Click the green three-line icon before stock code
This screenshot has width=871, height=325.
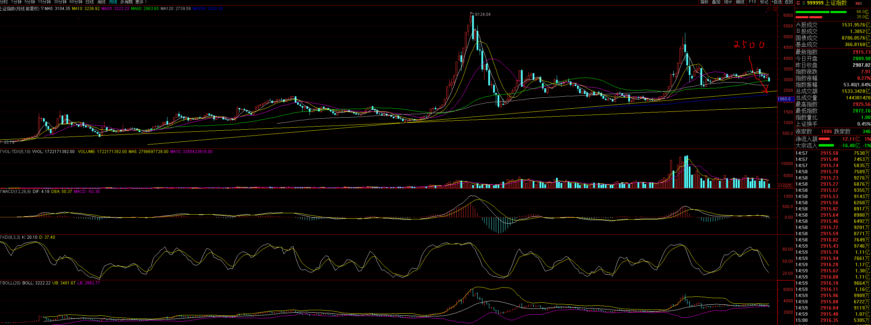click(804, 3)
